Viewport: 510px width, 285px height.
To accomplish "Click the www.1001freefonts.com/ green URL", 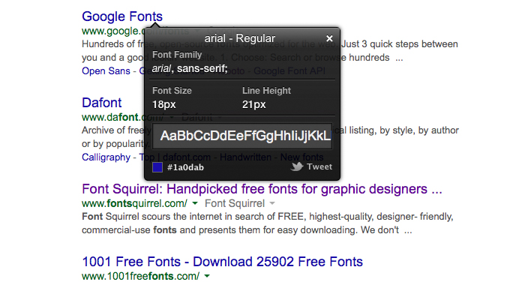I will click(140, 276).
